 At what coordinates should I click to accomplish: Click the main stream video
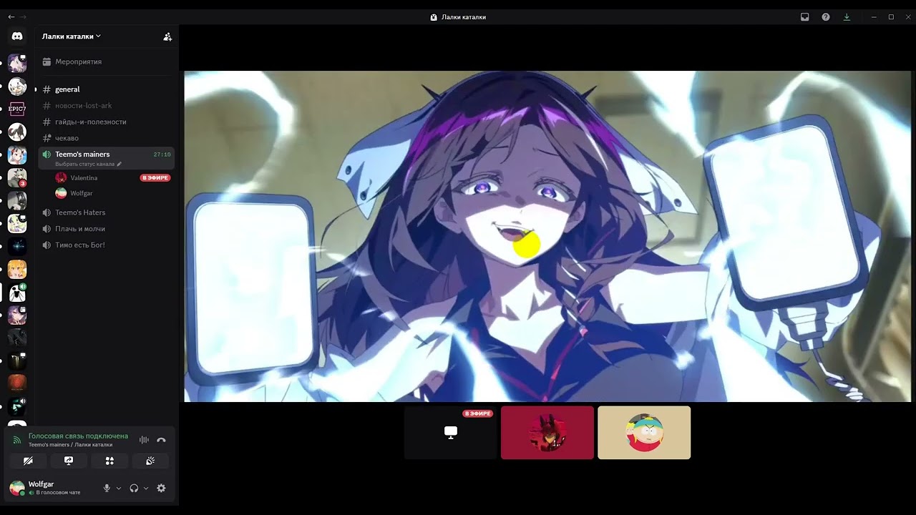click(547, 236)
